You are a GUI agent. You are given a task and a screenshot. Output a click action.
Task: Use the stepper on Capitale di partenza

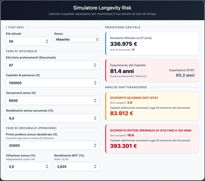pos(95,83)
